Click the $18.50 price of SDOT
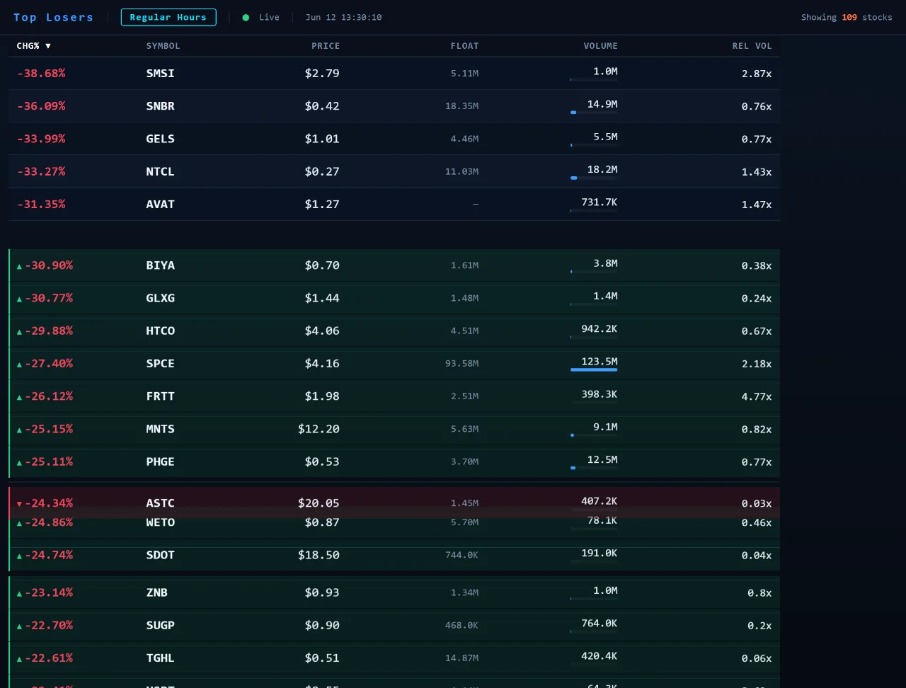 (x=319, y=555)
